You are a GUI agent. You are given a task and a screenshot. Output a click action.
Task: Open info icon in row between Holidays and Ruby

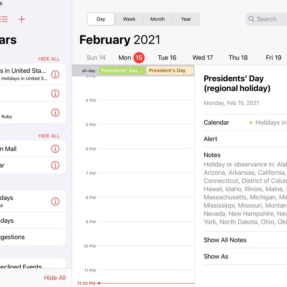(55, 93)
